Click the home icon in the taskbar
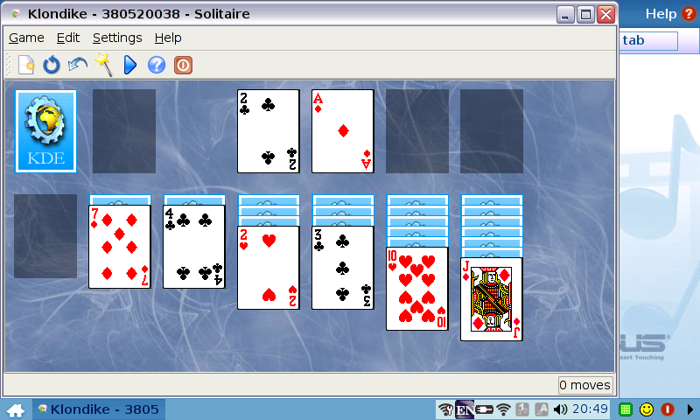The width and height of the screenshot is (700, 420). [x=16, y=410]
